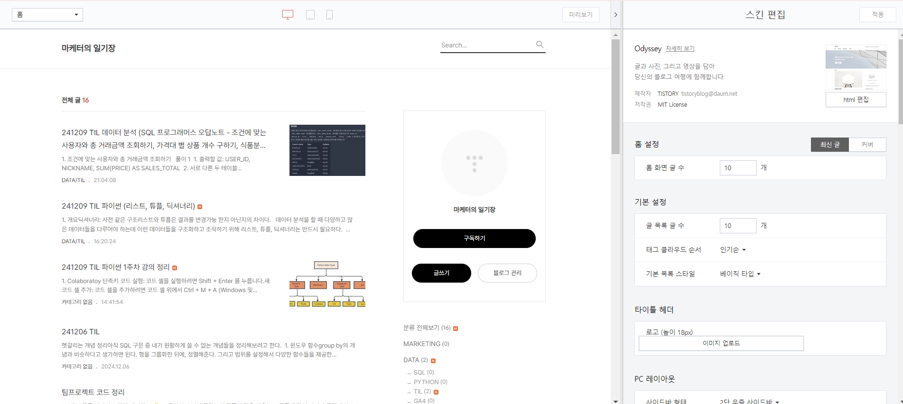Click new badge beside DATA category

point(433,361)
